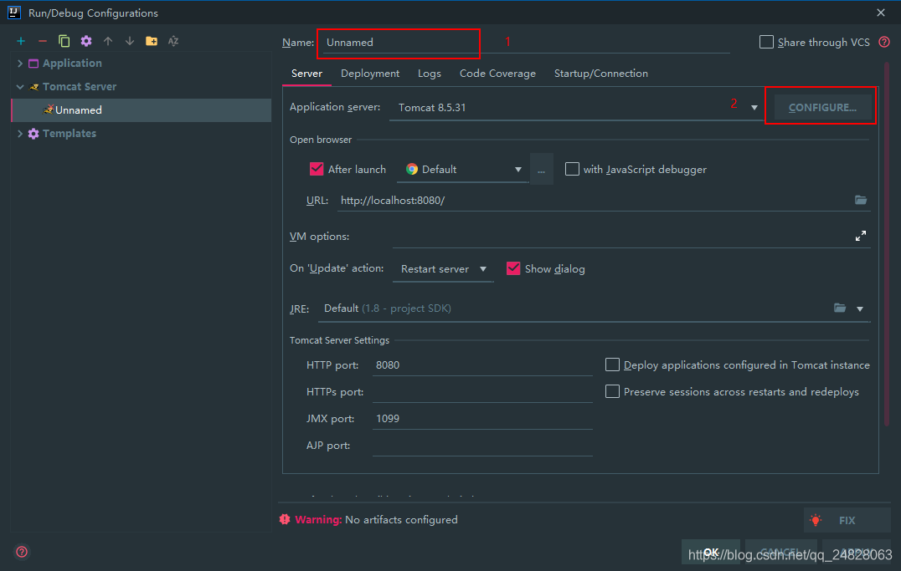Expand the Application node

(x=20, y=64)
